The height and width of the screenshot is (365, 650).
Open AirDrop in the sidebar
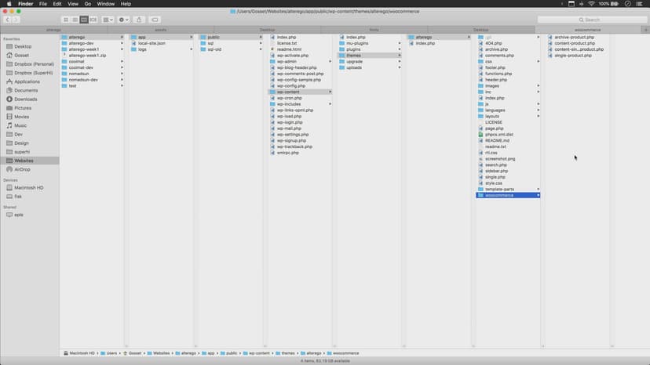[23, 169]
